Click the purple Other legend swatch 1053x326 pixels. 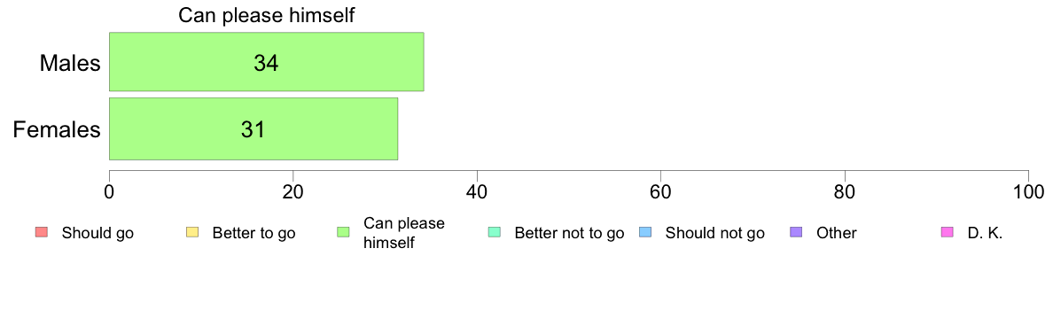(795, 233)
